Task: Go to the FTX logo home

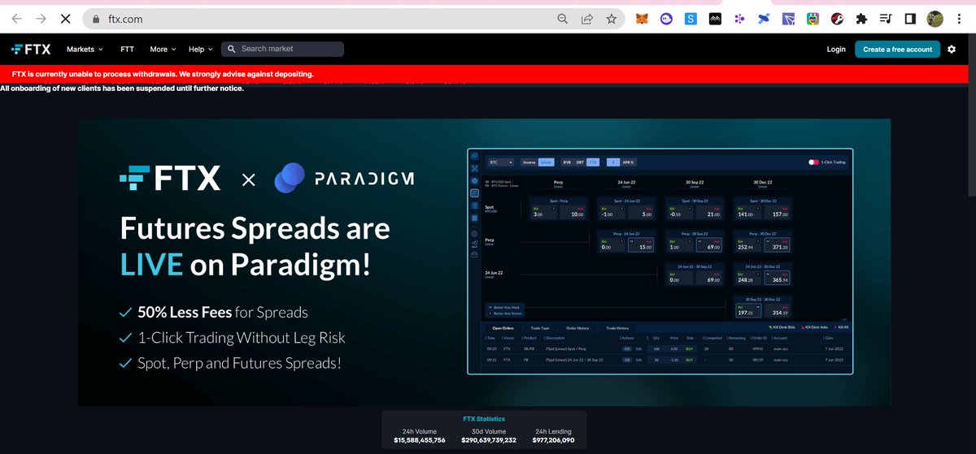Action: [31, 49]
